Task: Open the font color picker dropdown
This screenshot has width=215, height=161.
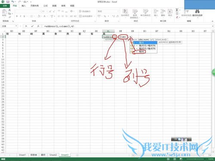Action: tap(47, 16)
